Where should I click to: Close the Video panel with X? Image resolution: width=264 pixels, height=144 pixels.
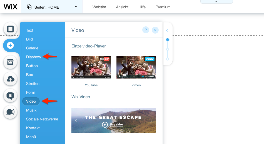coord(155,30)
